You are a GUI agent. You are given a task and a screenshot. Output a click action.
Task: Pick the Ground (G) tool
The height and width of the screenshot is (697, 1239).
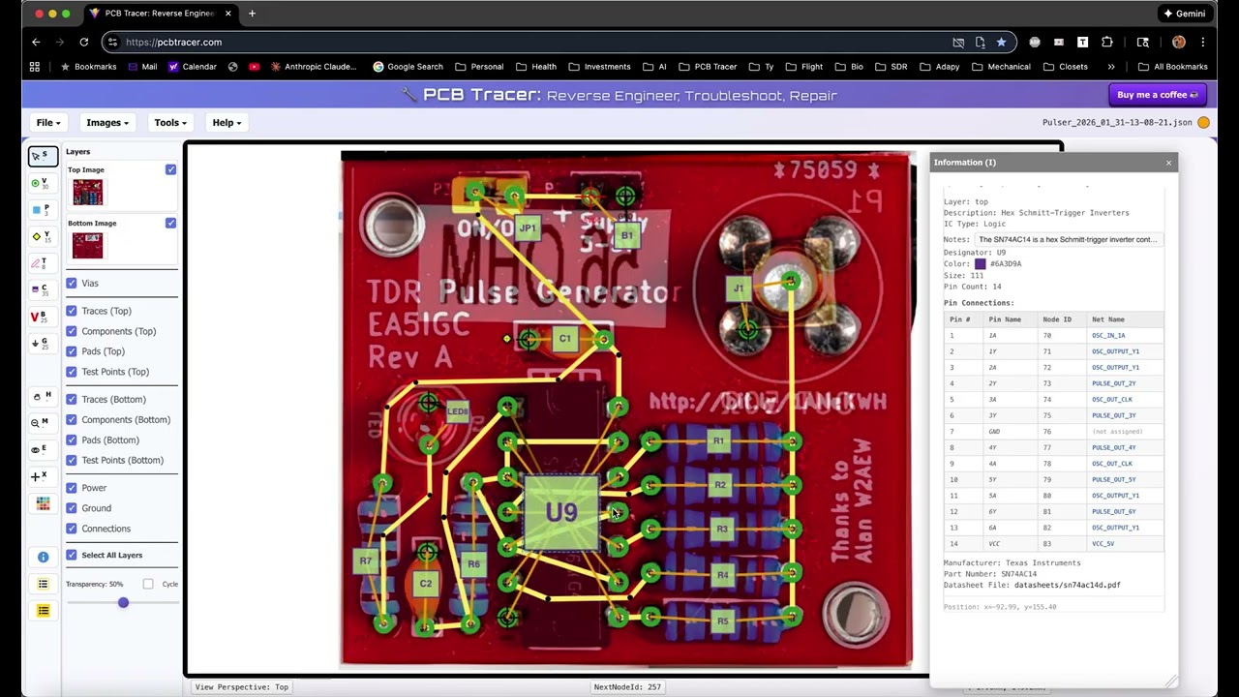pyautogui.click(x=43, y=343)
